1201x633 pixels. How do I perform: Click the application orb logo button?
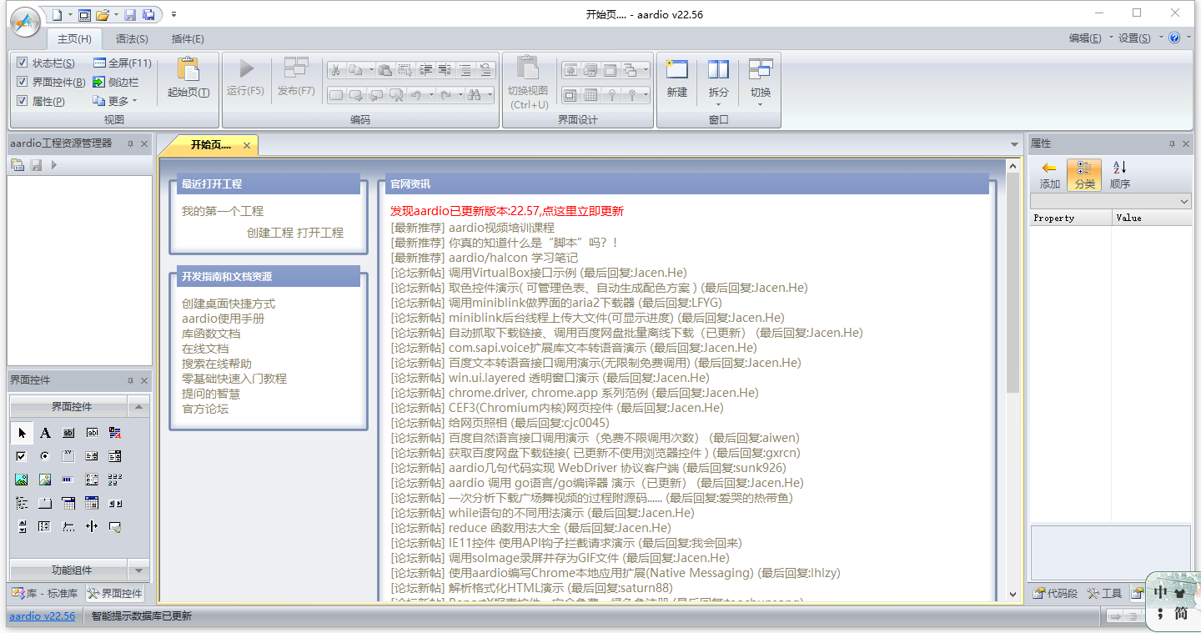(x=24, y=23)
